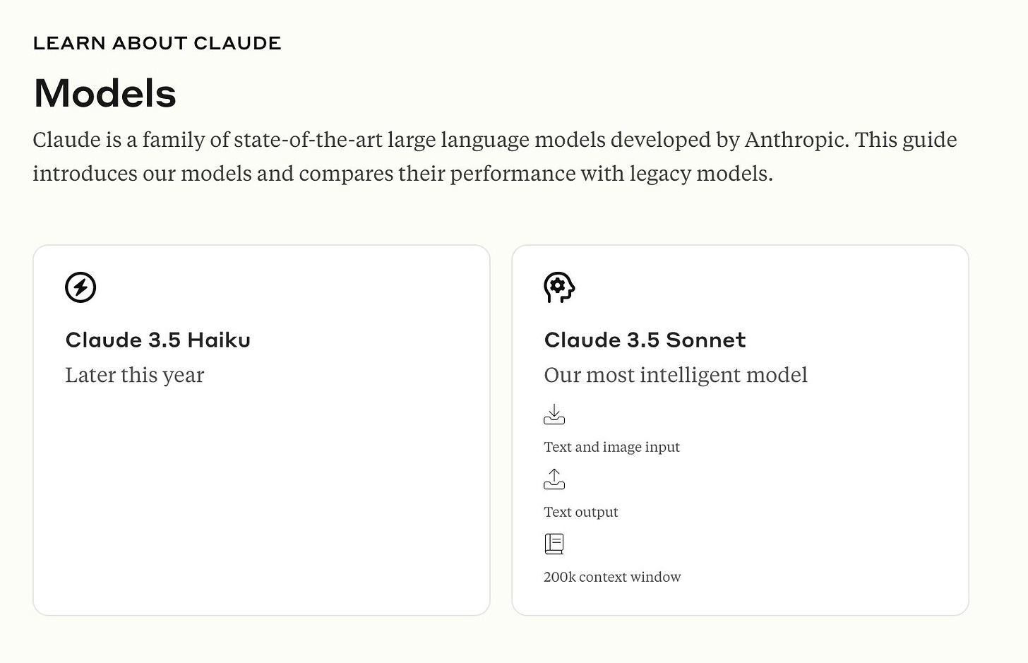Click the input tray download icon
The width and height of the screenshot is (1028, 663).
(554, 414)
